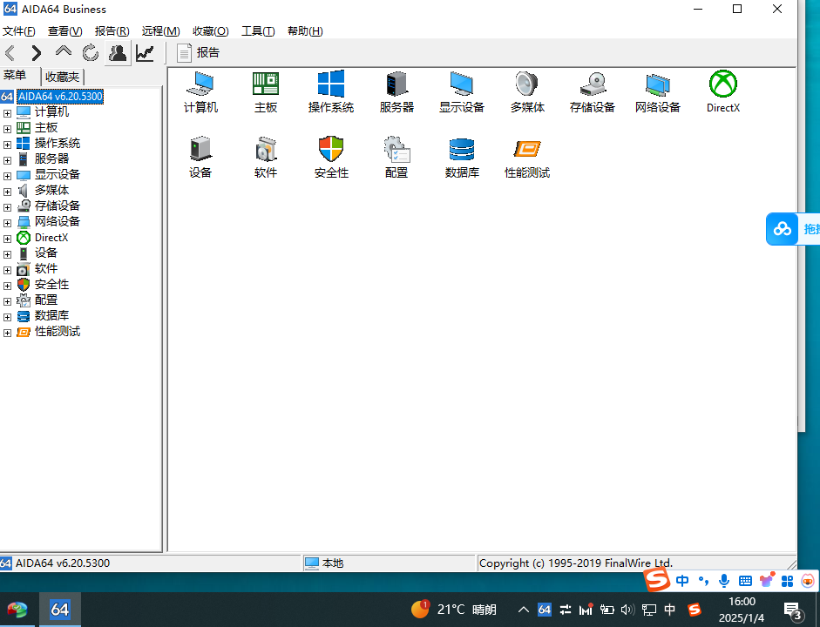The image size is (820, 627).
Task: Expand the 网络设备 tree node
Action: click(x=7, y=223)
